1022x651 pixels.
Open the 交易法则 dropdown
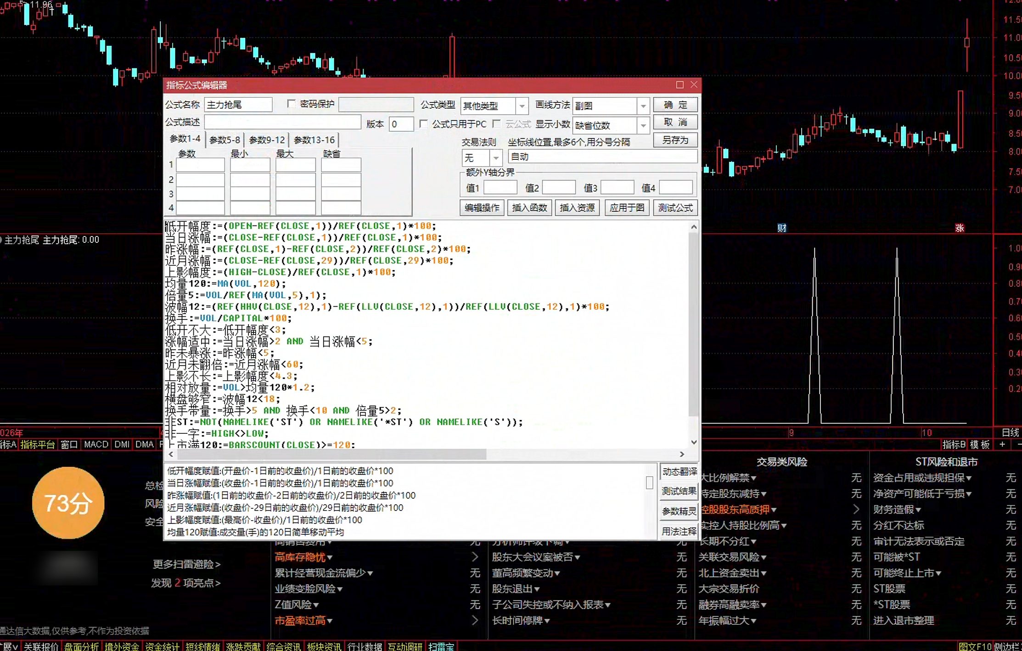click(x=496, y=158)
